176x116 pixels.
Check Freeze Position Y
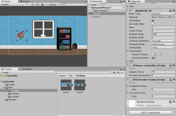tap(158, 54)
